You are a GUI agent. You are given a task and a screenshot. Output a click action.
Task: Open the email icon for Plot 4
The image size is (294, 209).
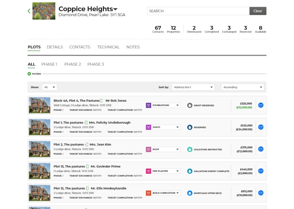[x=260, y=105]
